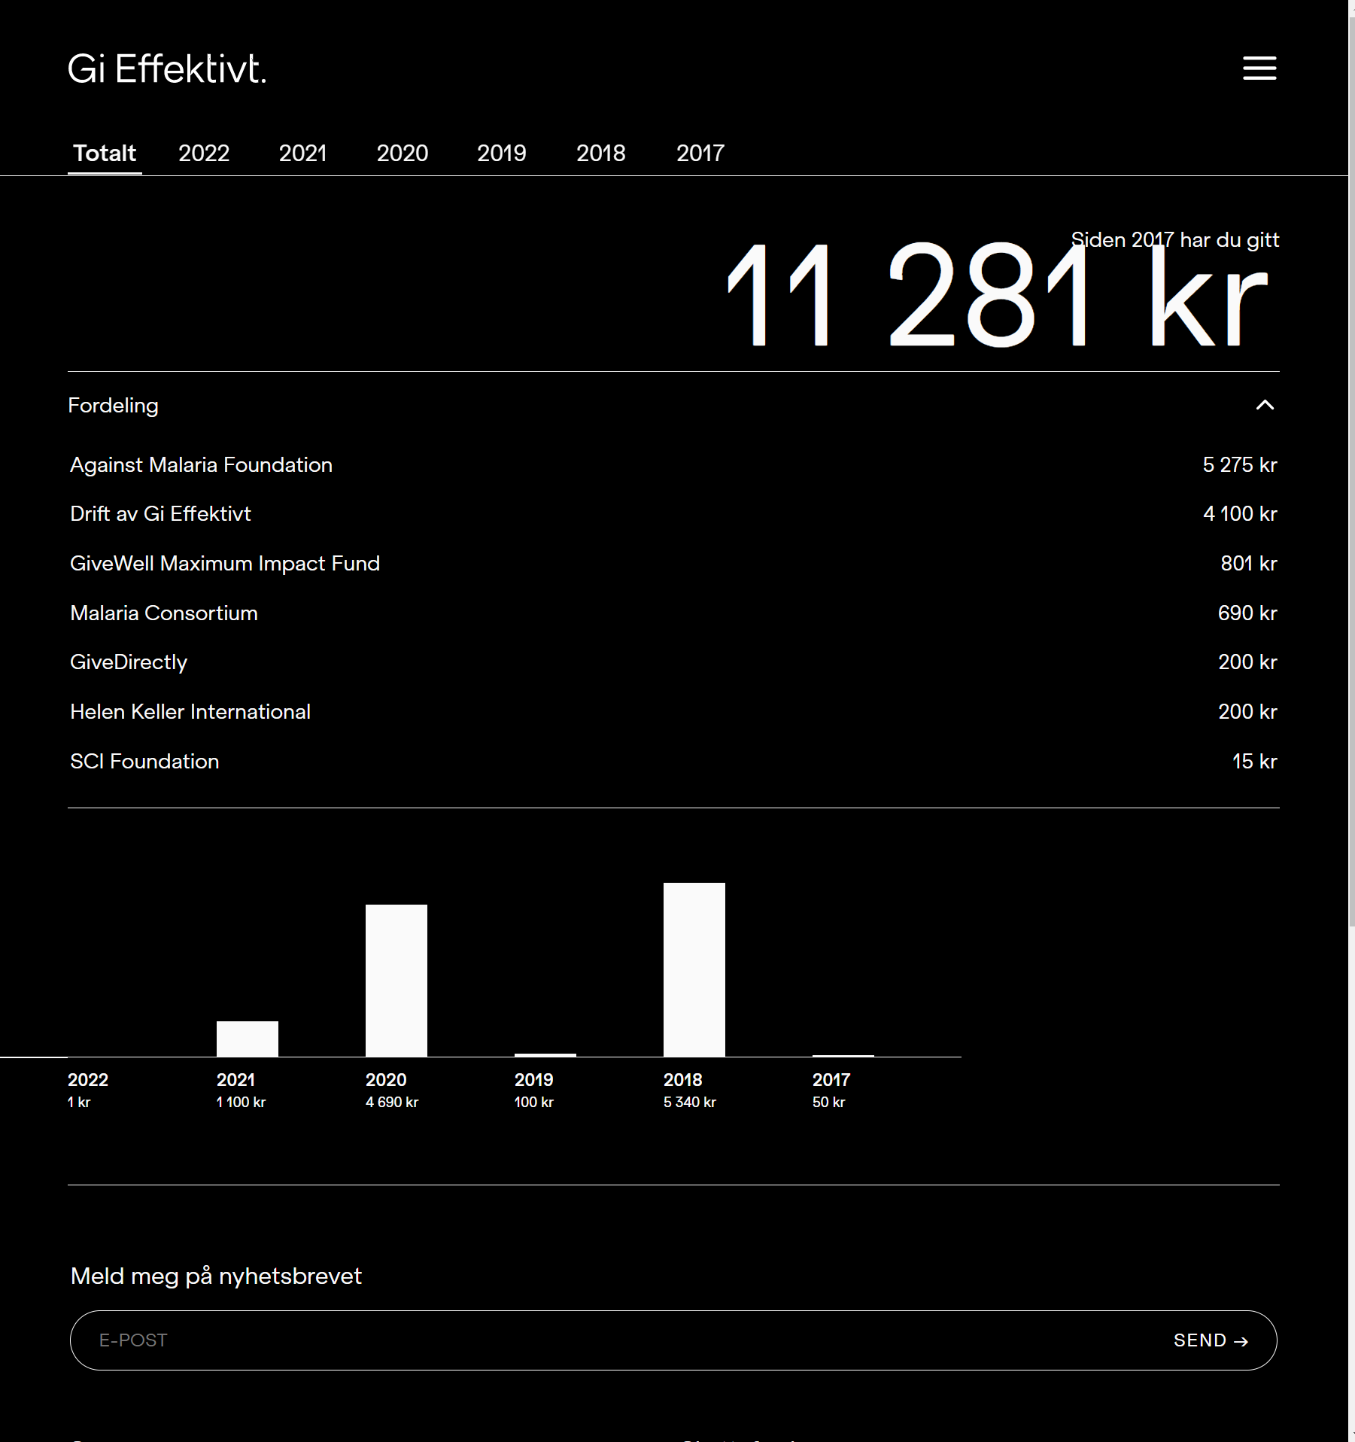Open the 2017 year view
The width and height of the screenshot is (1355, 1442).
pyautogui.click(x=699, y=153)
